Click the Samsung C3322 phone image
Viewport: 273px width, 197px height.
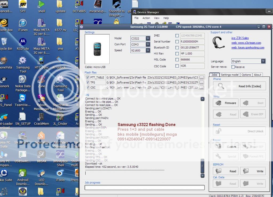click(97, 49)
